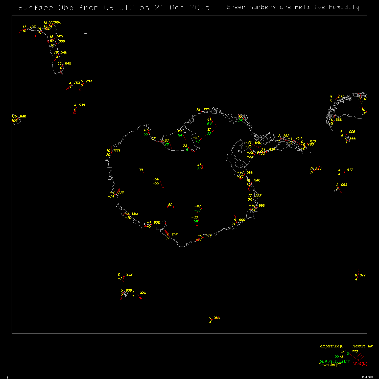Screen dimensions: 379x379
Task: Click the station marker at 6 963
Action: click(x=212, y=319)
